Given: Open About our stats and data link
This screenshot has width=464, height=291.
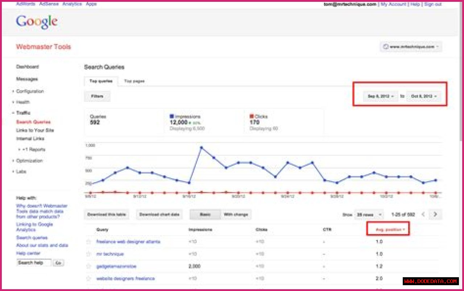Looking at the screenshot, I should coord(42,246).
